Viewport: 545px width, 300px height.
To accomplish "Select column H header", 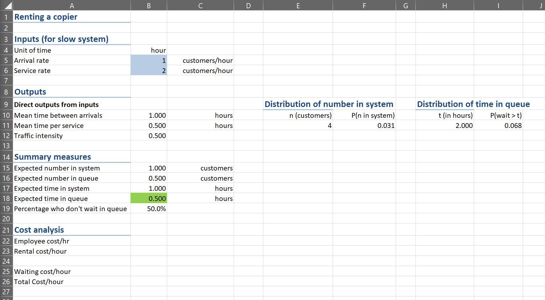I will pyautogui.click(x=445, y=5).
